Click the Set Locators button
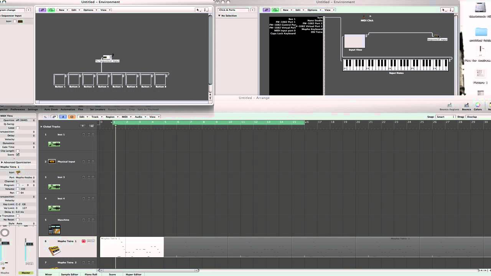The height and width of the screenshot is (276, 491). [x=97, y=110]
